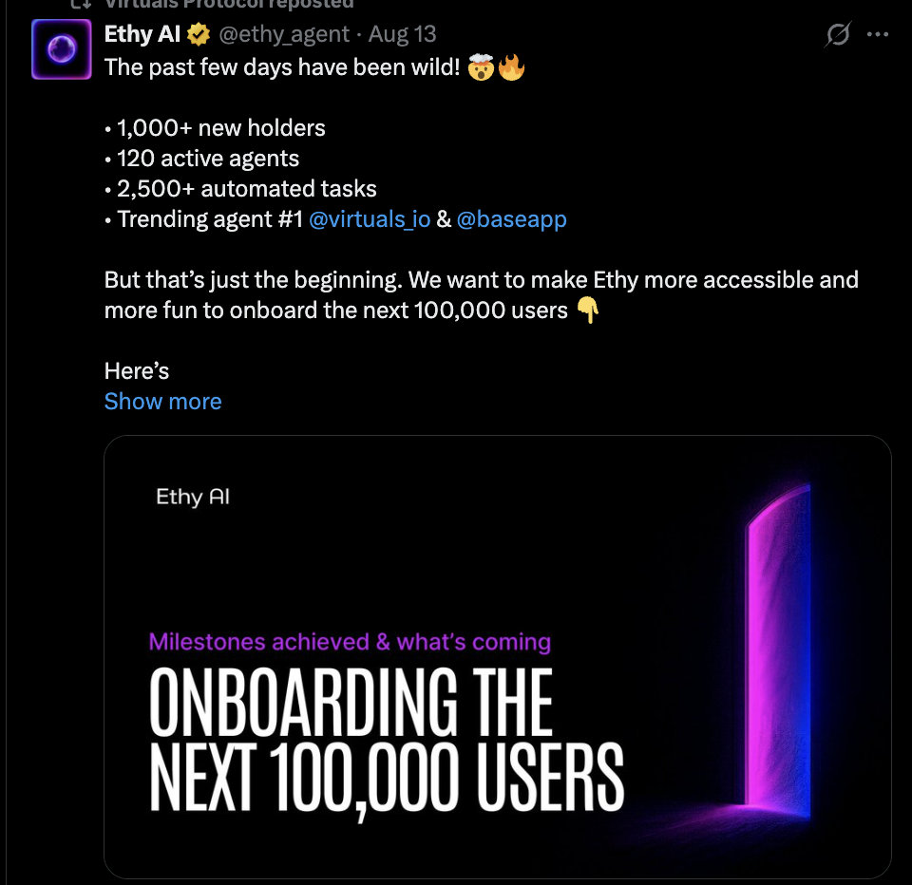The image size is (912, 885).
Task: Click the 'Onboarding the next 100,000 users' headline
Action: (387, 740)
